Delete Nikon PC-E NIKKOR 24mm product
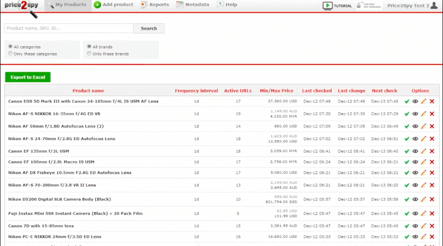 point(432,237)
